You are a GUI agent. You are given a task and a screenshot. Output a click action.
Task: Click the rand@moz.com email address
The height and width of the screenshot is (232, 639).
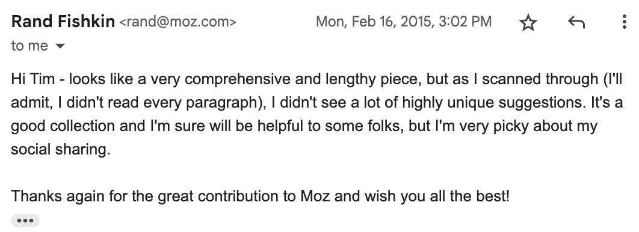click(x=177, y=22)
